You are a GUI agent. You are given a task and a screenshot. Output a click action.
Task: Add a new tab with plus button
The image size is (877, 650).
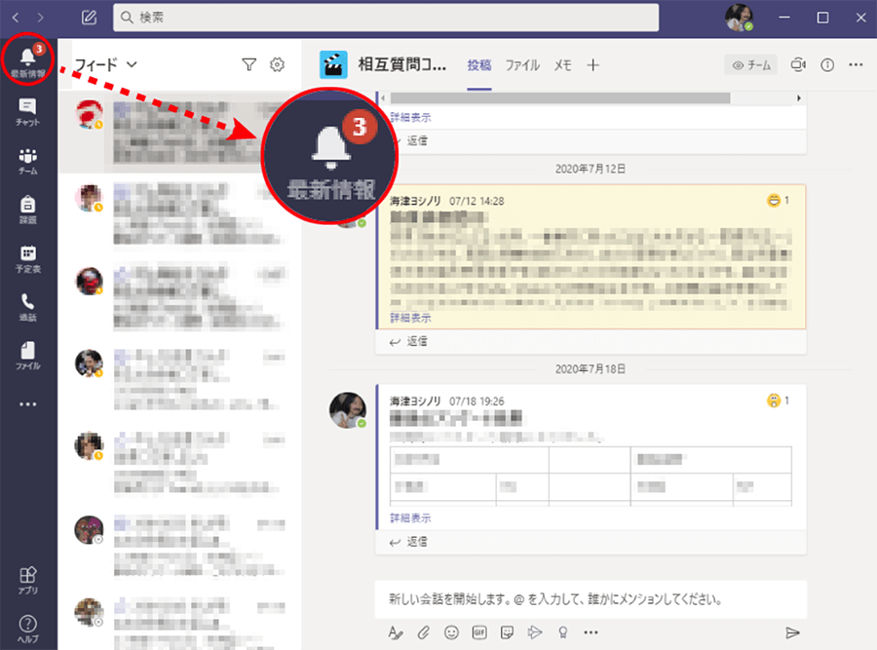click(x=592, y=65)
